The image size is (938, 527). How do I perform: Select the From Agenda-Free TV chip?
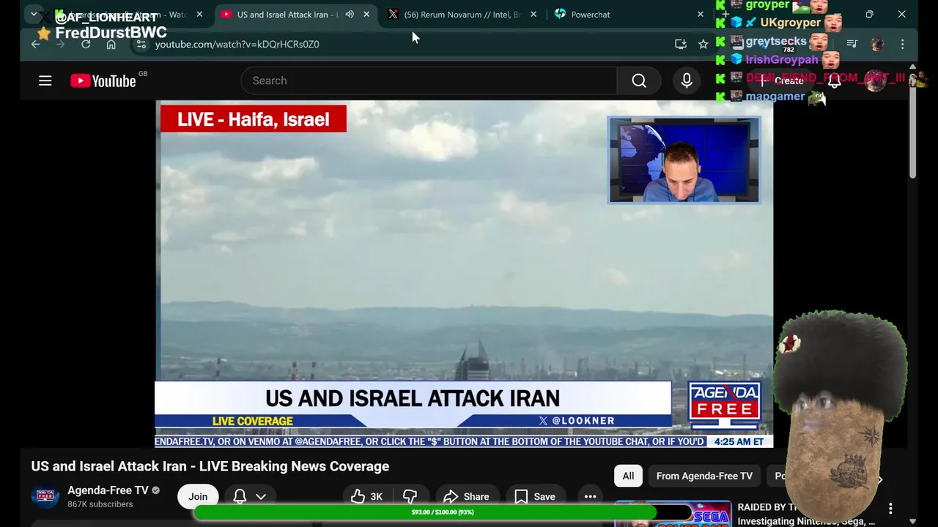(704, 476)
